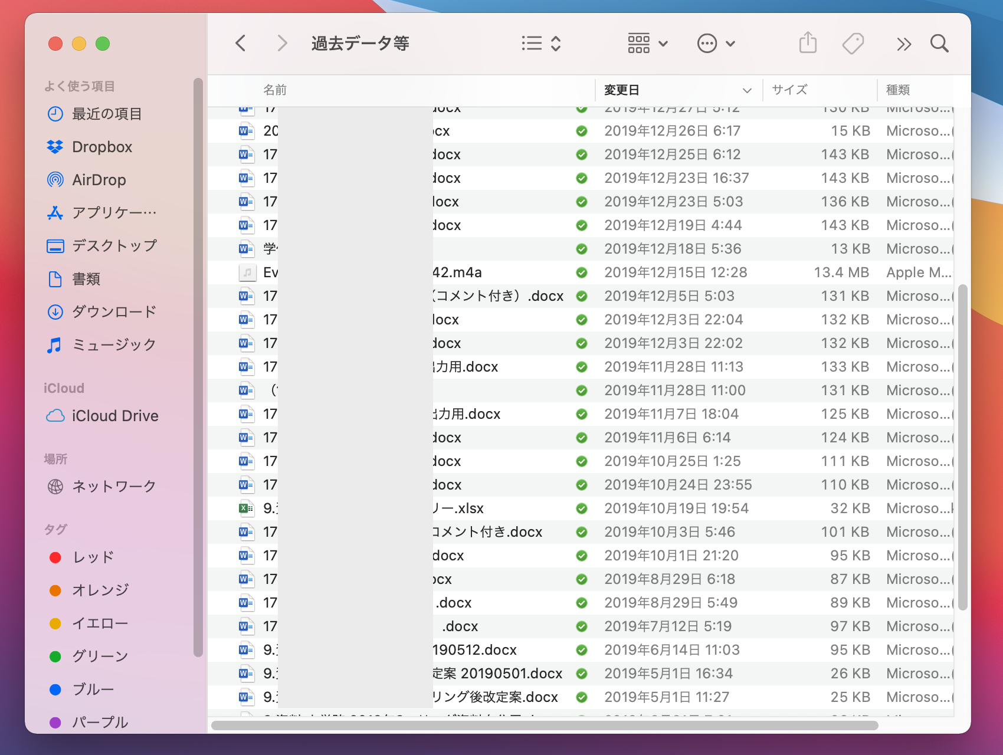Select iCloud Drive in sidebar

pyautogui.click(x=114, y=416)
